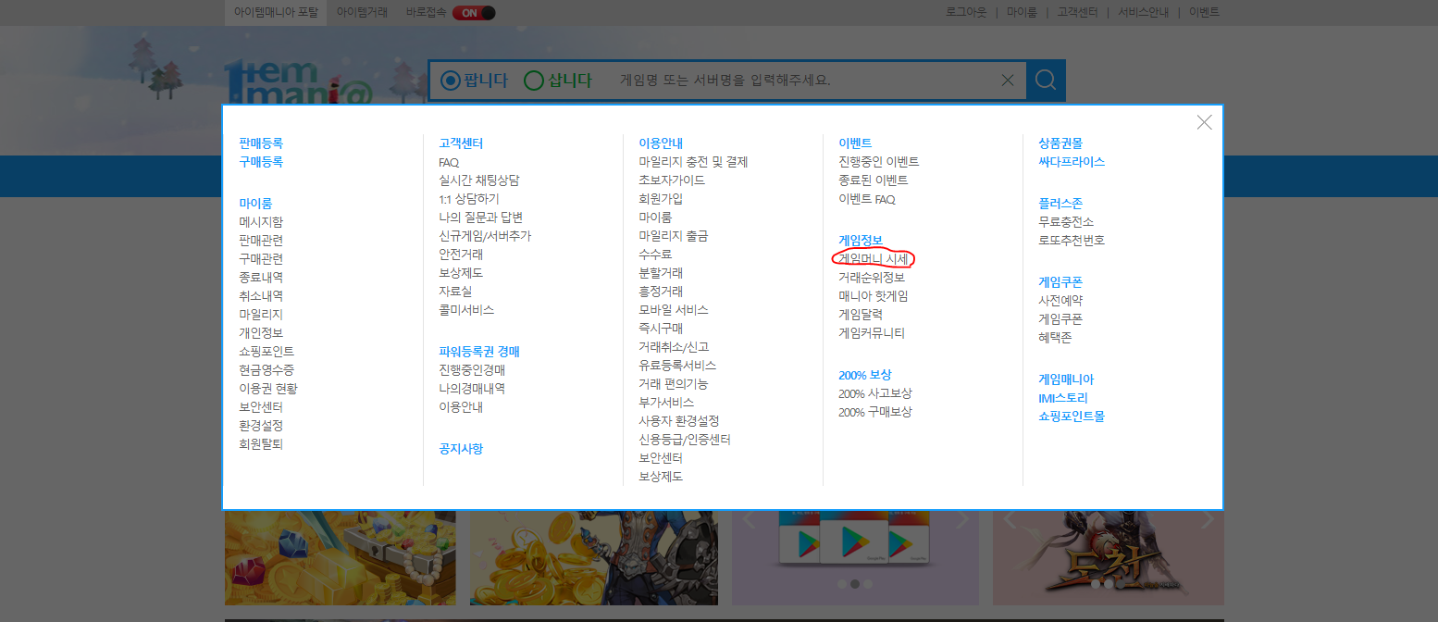Open 나의 질문과 답변

coord(481,218)
